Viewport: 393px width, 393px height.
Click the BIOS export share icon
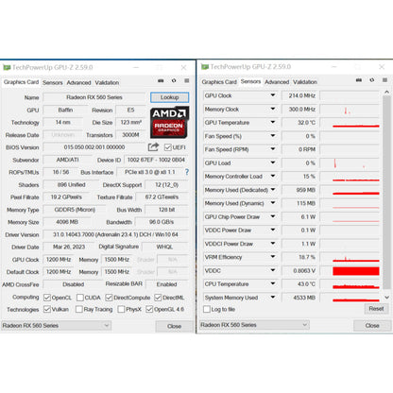[x=153, y=147]
